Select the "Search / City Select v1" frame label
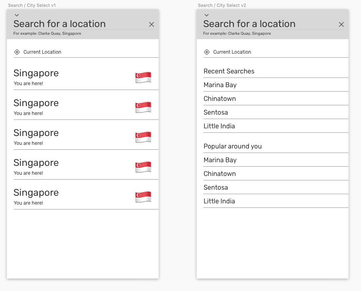 pyautogui.click(x=32, y=5)
